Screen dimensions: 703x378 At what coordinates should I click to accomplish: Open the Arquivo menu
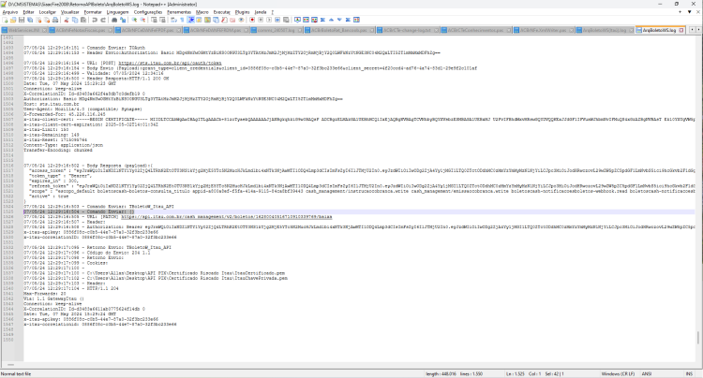click(10, 12)
